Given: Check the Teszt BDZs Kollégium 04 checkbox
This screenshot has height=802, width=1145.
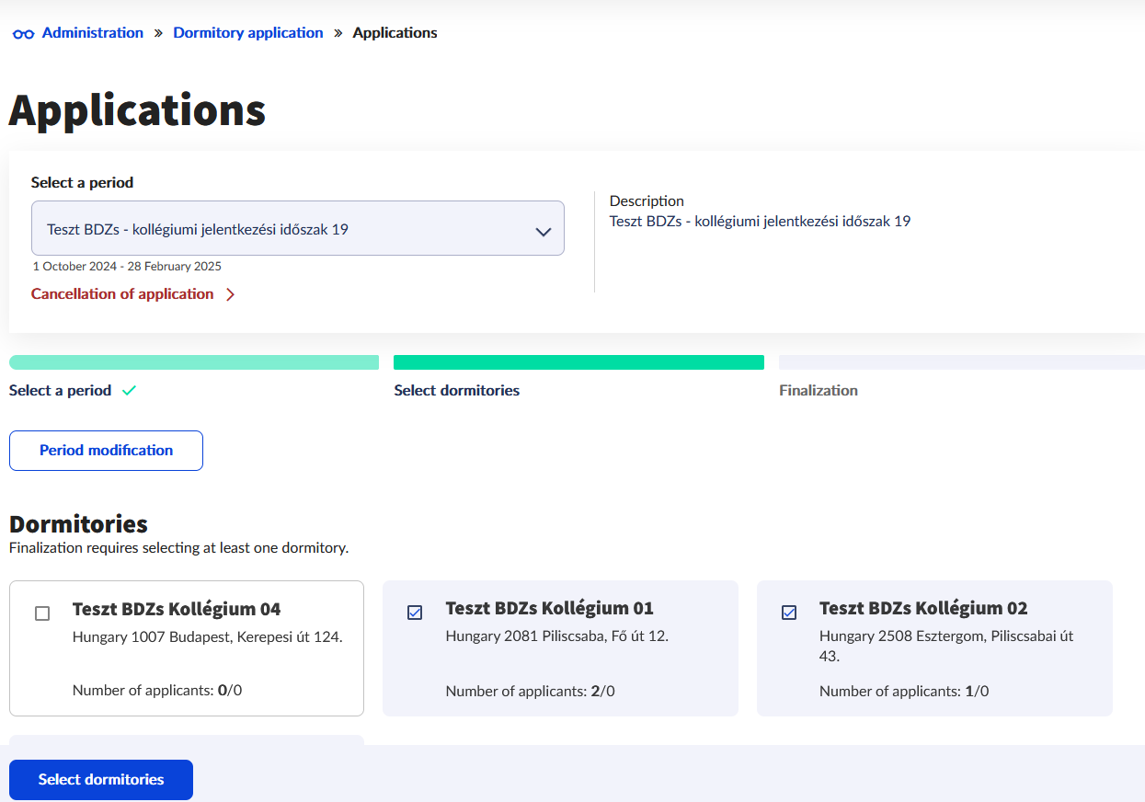Looking at the screenshot, I should click(x=42, y=613).
